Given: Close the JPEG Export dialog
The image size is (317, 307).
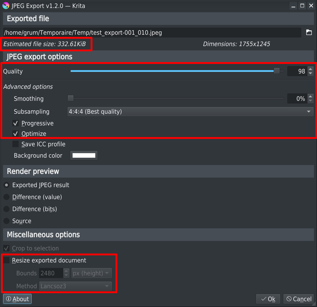Looking at the screenshot, I should (311, 6).
